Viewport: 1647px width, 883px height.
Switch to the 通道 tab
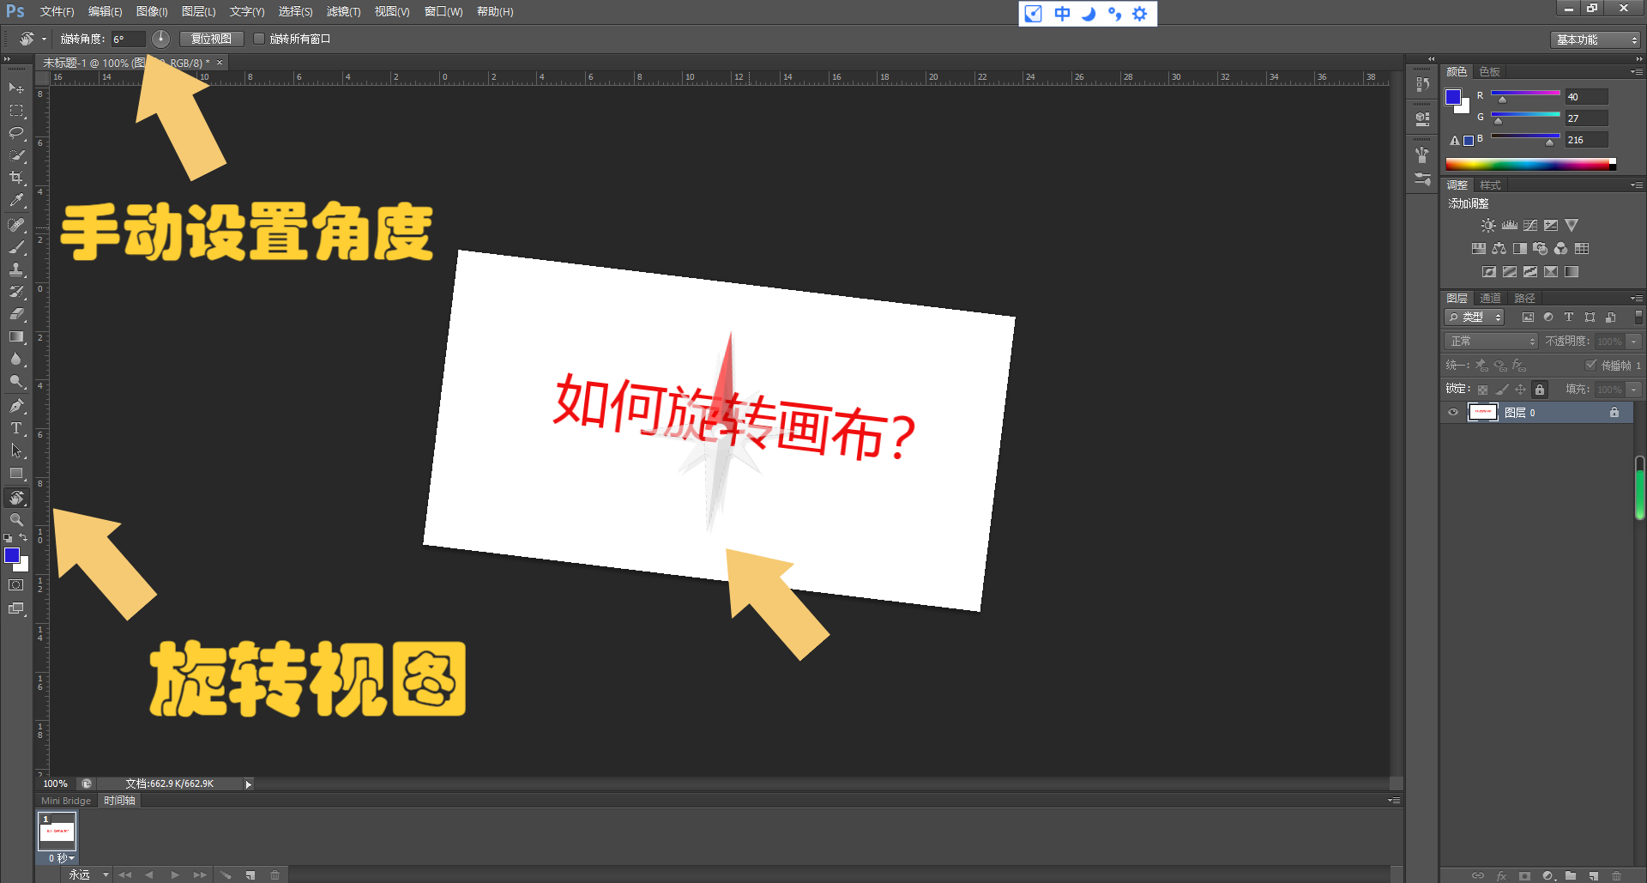pos(1490,298)
